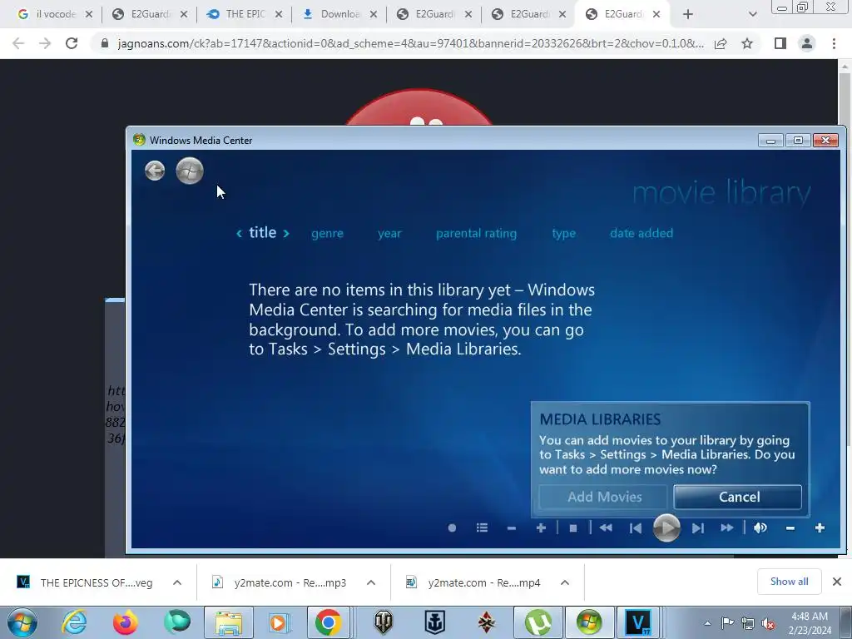The image size is (852, 639).
Task: Expand options for y2mate mp3 download
Action: click(371, 582)
